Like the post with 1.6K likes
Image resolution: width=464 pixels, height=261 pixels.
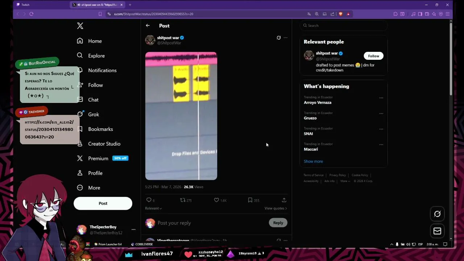point(216,200)
